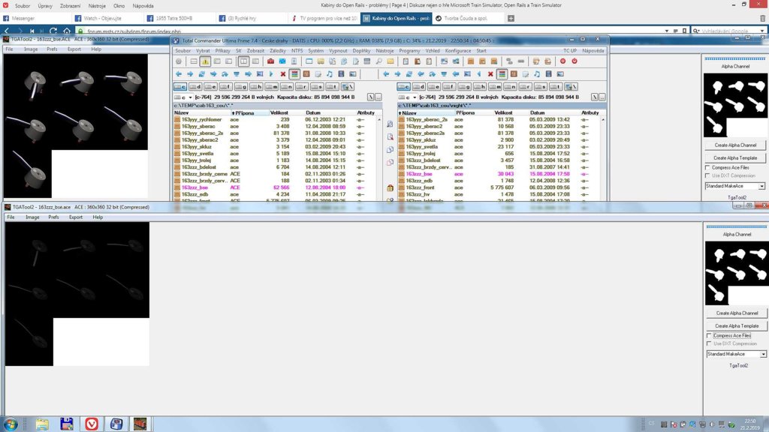Toggle Compress Ace Files in lower TgaTool2 window

708,335
